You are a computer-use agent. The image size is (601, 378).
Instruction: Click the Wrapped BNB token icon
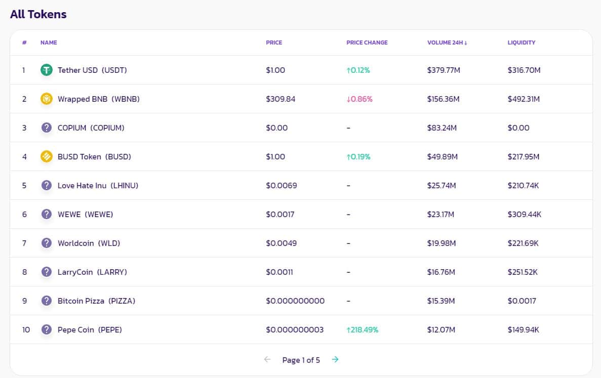47,99
